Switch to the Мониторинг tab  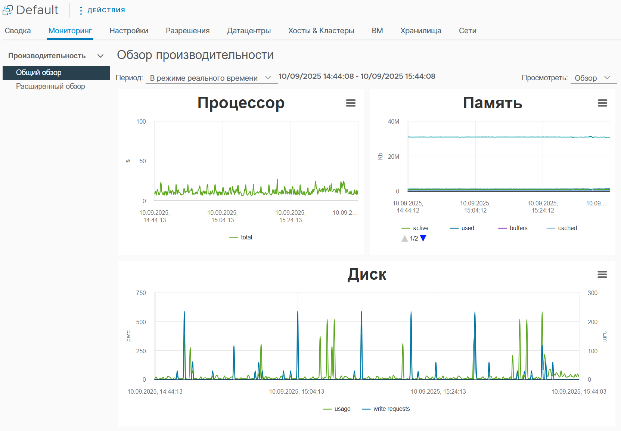pyautogui.click(x=70, y=31)
